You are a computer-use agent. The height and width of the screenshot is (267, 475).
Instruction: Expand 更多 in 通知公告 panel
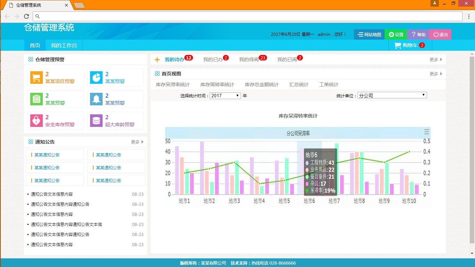point(137,142)
